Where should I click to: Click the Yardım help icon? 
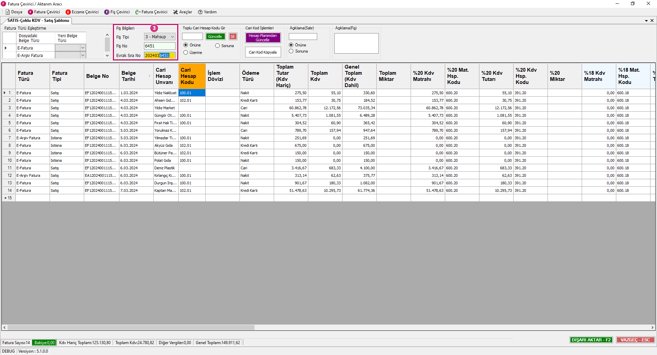pos(201,12)
